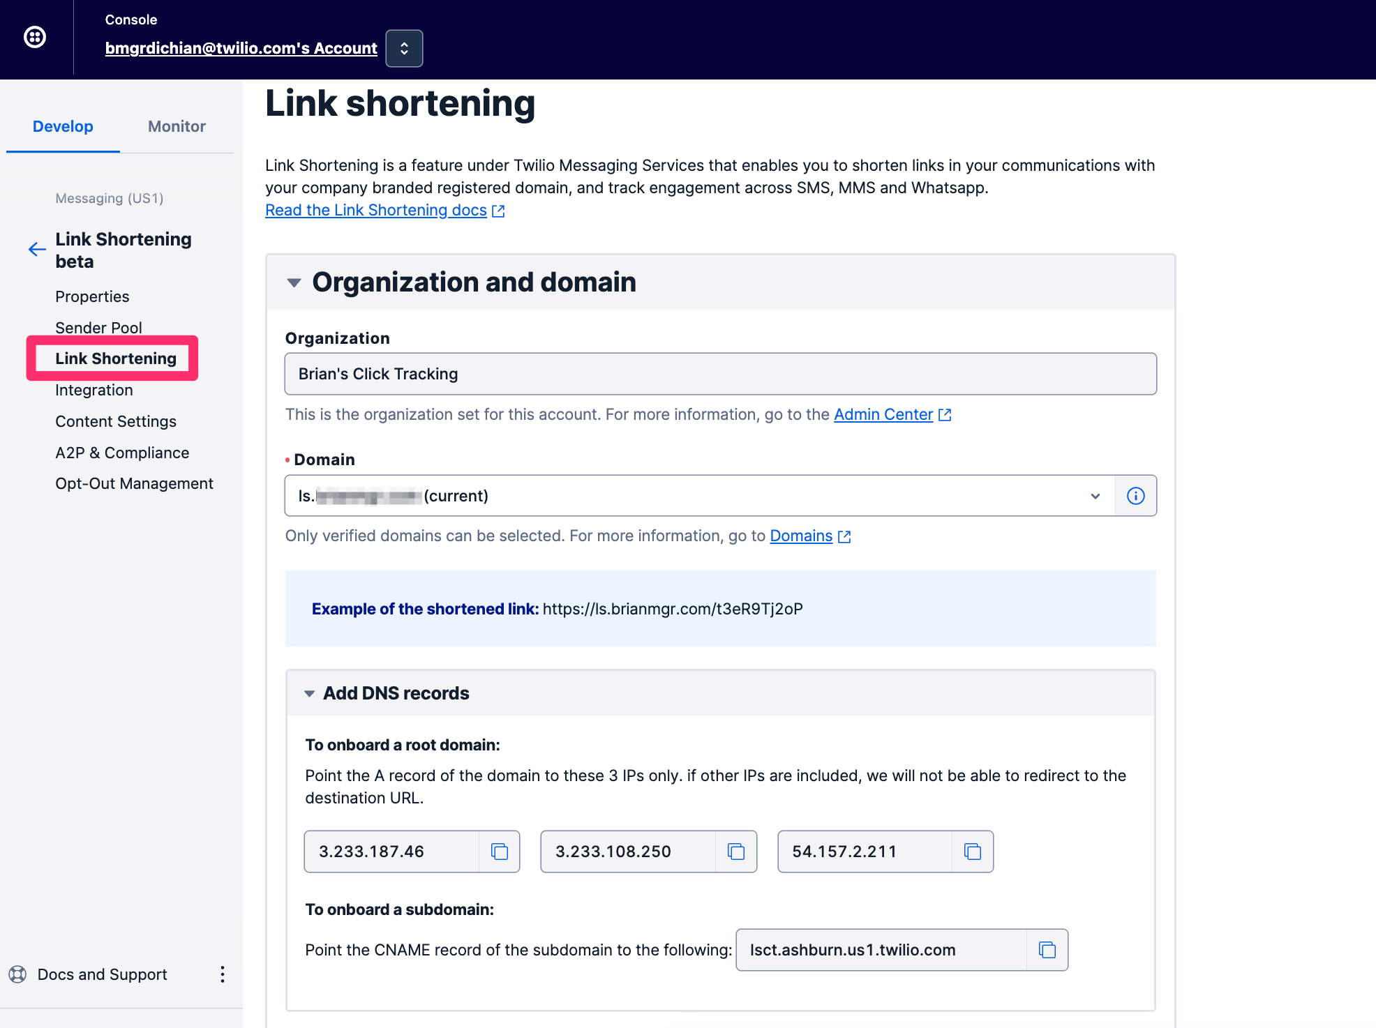The image size is (1376, 1028).
Task: Copy the 3.233.108.250 IP address
Action: tap(735, 852)
